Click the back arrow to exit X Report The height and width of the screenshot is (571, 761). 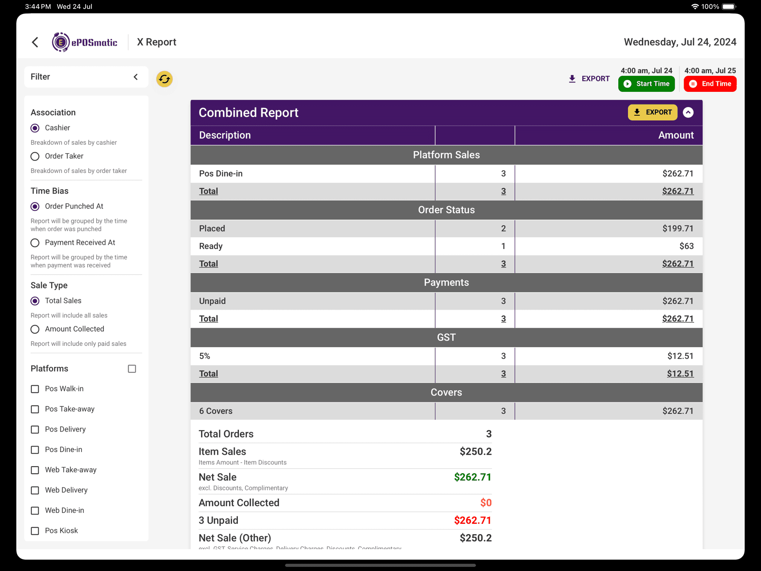(x=35, y=42)
